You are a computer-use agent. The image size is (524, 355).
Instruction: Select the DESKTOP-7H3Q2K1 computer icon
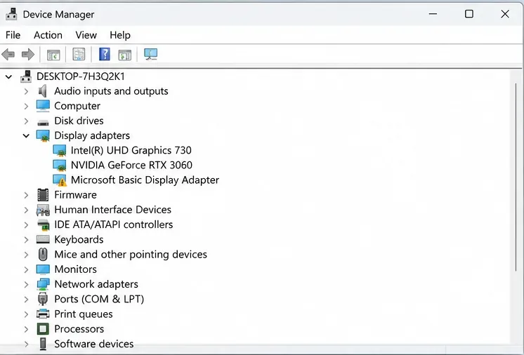pyautogui.click(x=26, y=76)
